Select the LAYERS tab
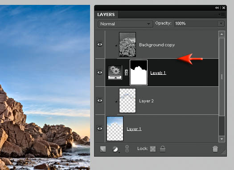 pos(106,14)
